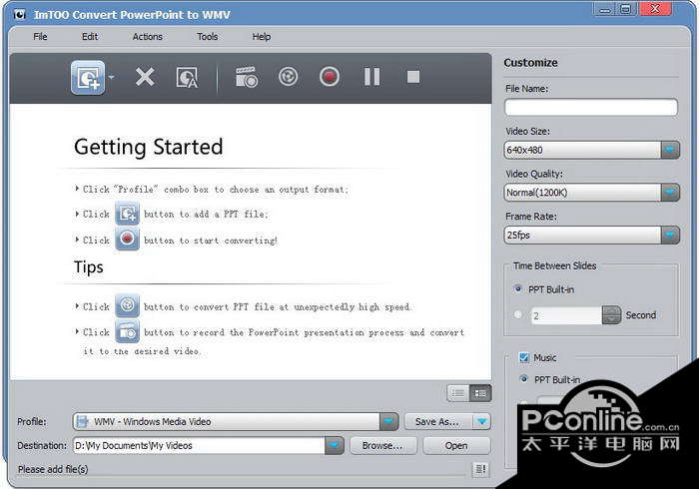The width and height of the screenshot is (699, 489).
Task: Click the Browse... button
Action: (x=382, y=445)
